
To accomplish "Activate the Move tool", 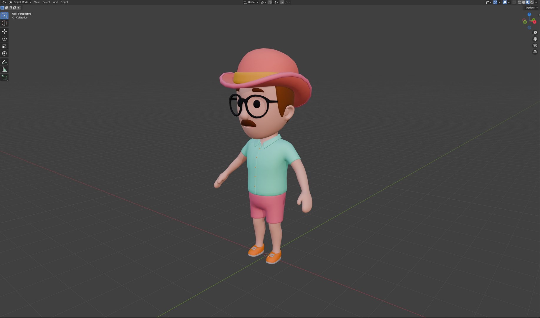I will (4, 31).
